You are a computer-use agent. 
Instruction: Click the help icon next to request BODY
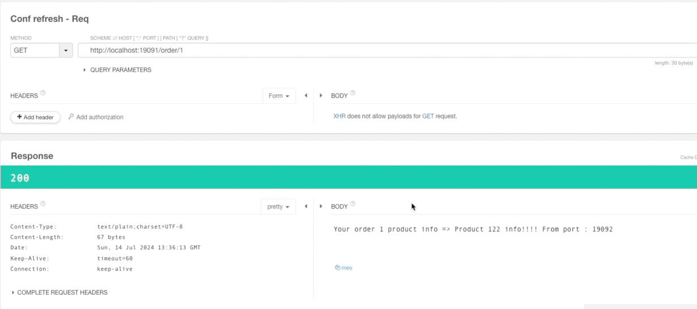click(x=353, y=93)
